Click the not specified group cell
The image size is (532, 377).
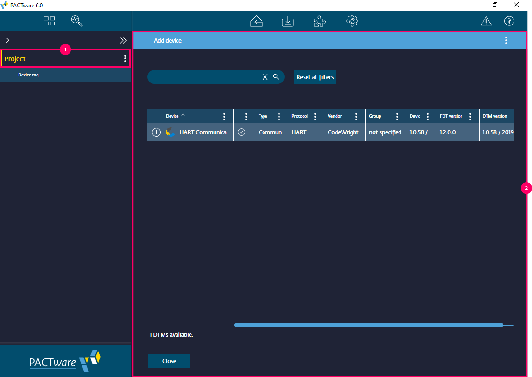click(385, 132)
